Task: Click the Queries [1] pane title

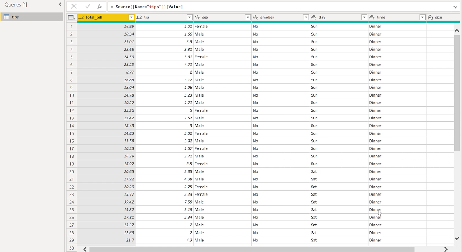Action: 16,5
